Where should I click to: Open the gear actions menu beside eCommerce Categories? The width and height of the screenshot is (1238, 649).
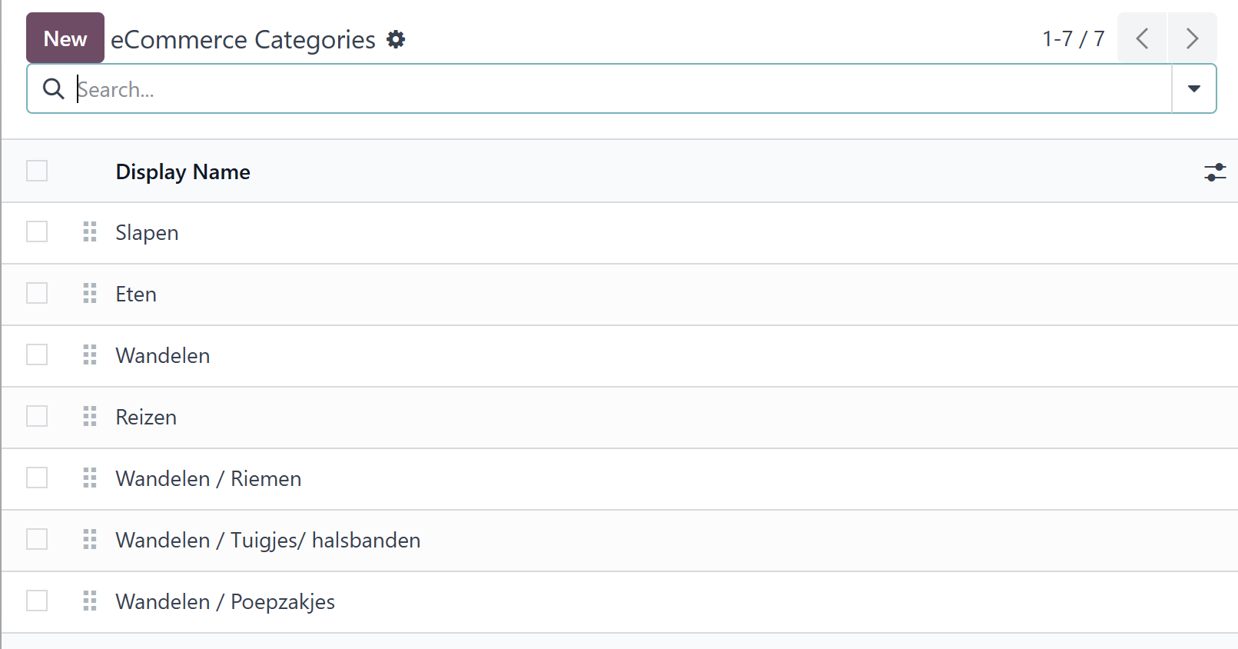click(396, 39)
